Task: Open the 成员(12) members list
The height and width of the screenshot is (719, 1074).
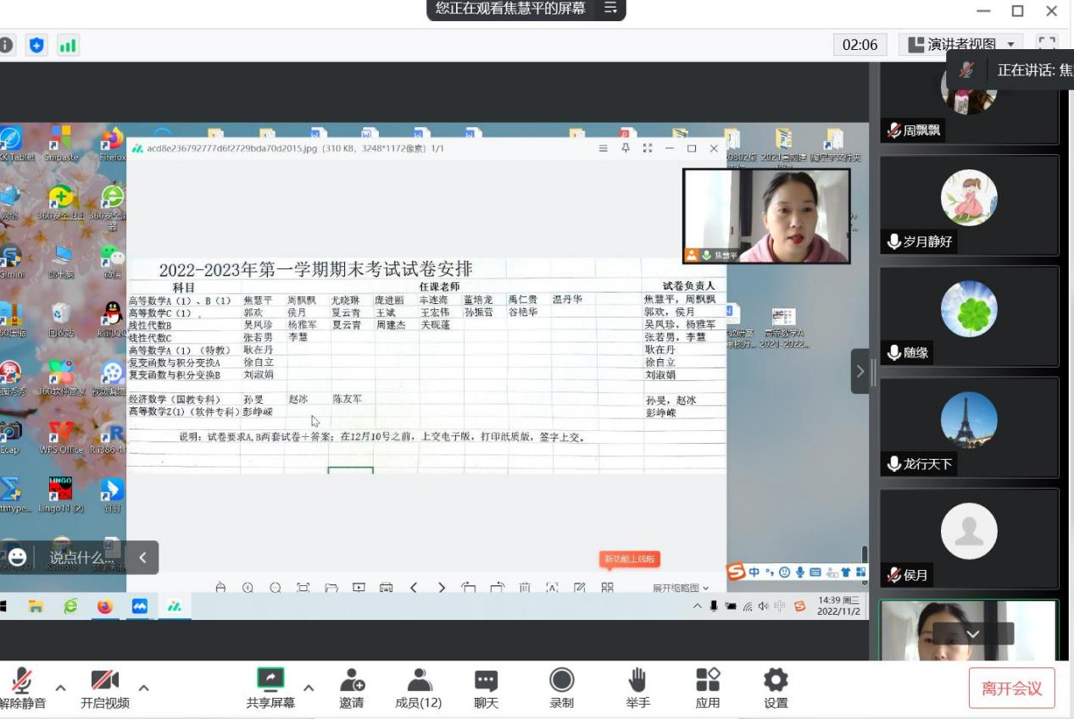Action: [x=419, y=688]
